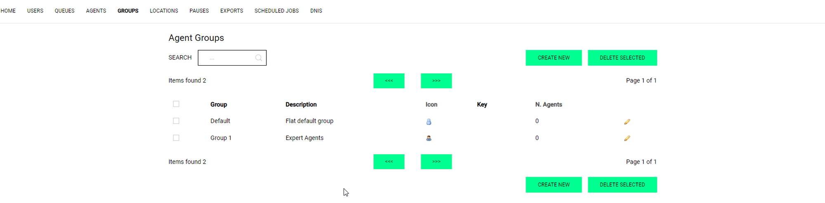Viewport: 825px width, 203px height.
Task: Open the Pauses menu item
Action: pos(199,11)
